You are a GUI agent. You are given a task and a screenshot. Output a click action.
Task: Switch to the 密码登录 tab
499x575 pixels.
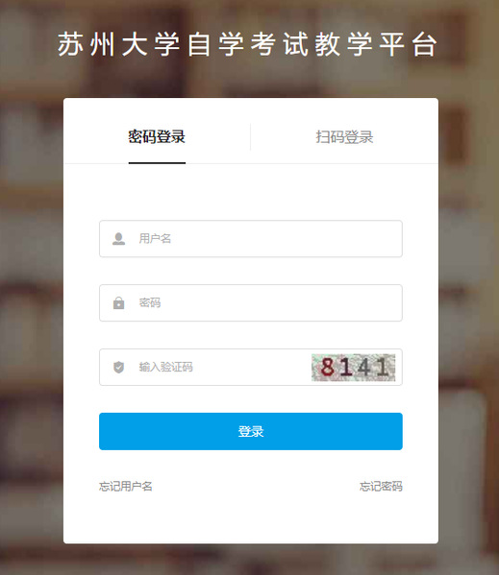157,136
